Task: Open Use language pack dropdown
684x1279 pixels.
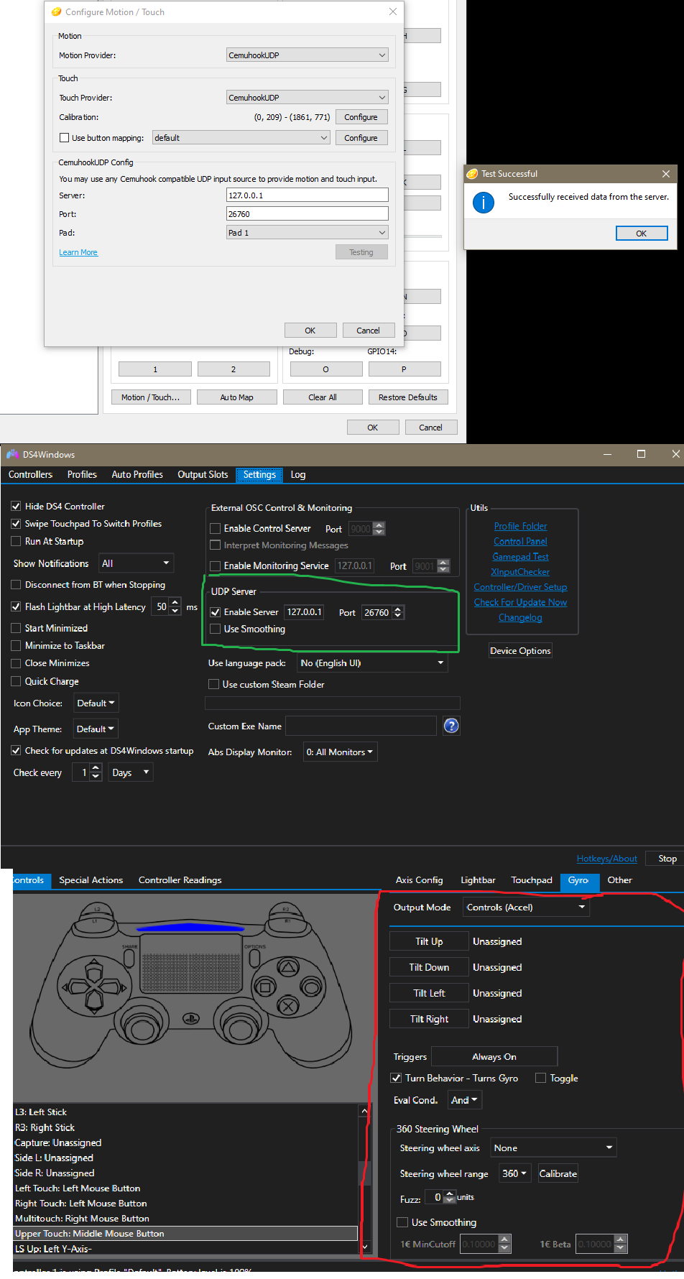Action: pyautogui.click(x=372, y=662)
